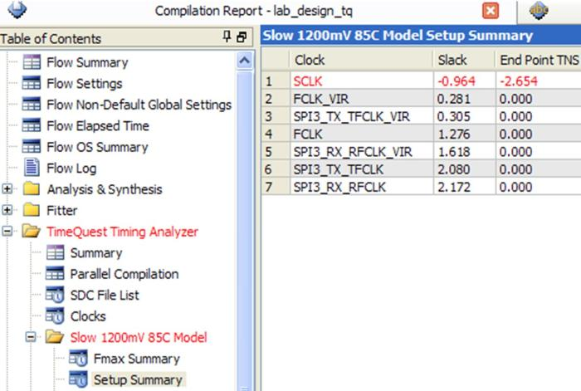Open the SDC File List report
The height and width of the screenshot is (391, 581).
click(105, 296)
